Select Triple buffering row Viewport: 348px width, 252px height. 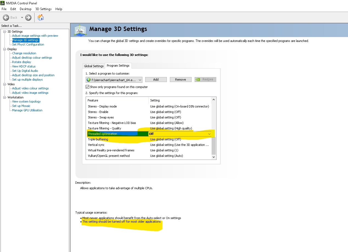pyautogui.click(x=148, y=139)
